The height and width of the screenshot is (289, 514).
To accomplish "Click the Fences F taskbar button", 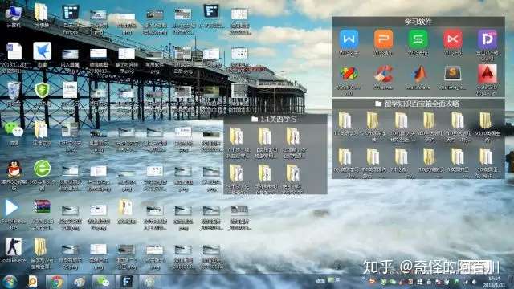I will click(126, 282).
